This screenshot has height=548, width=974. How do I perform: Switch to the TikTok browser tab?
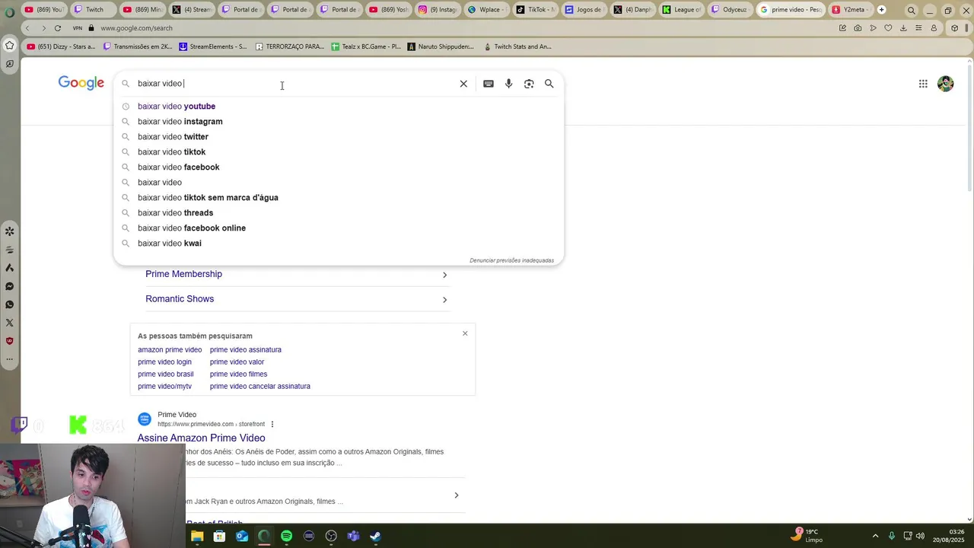pyautogui.click(x=535, y=10)
